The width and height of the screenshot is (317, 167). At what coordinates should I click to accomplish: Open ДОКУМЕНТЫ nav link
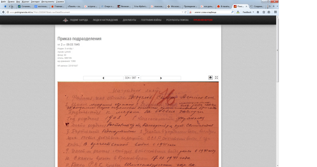point(130,20)
